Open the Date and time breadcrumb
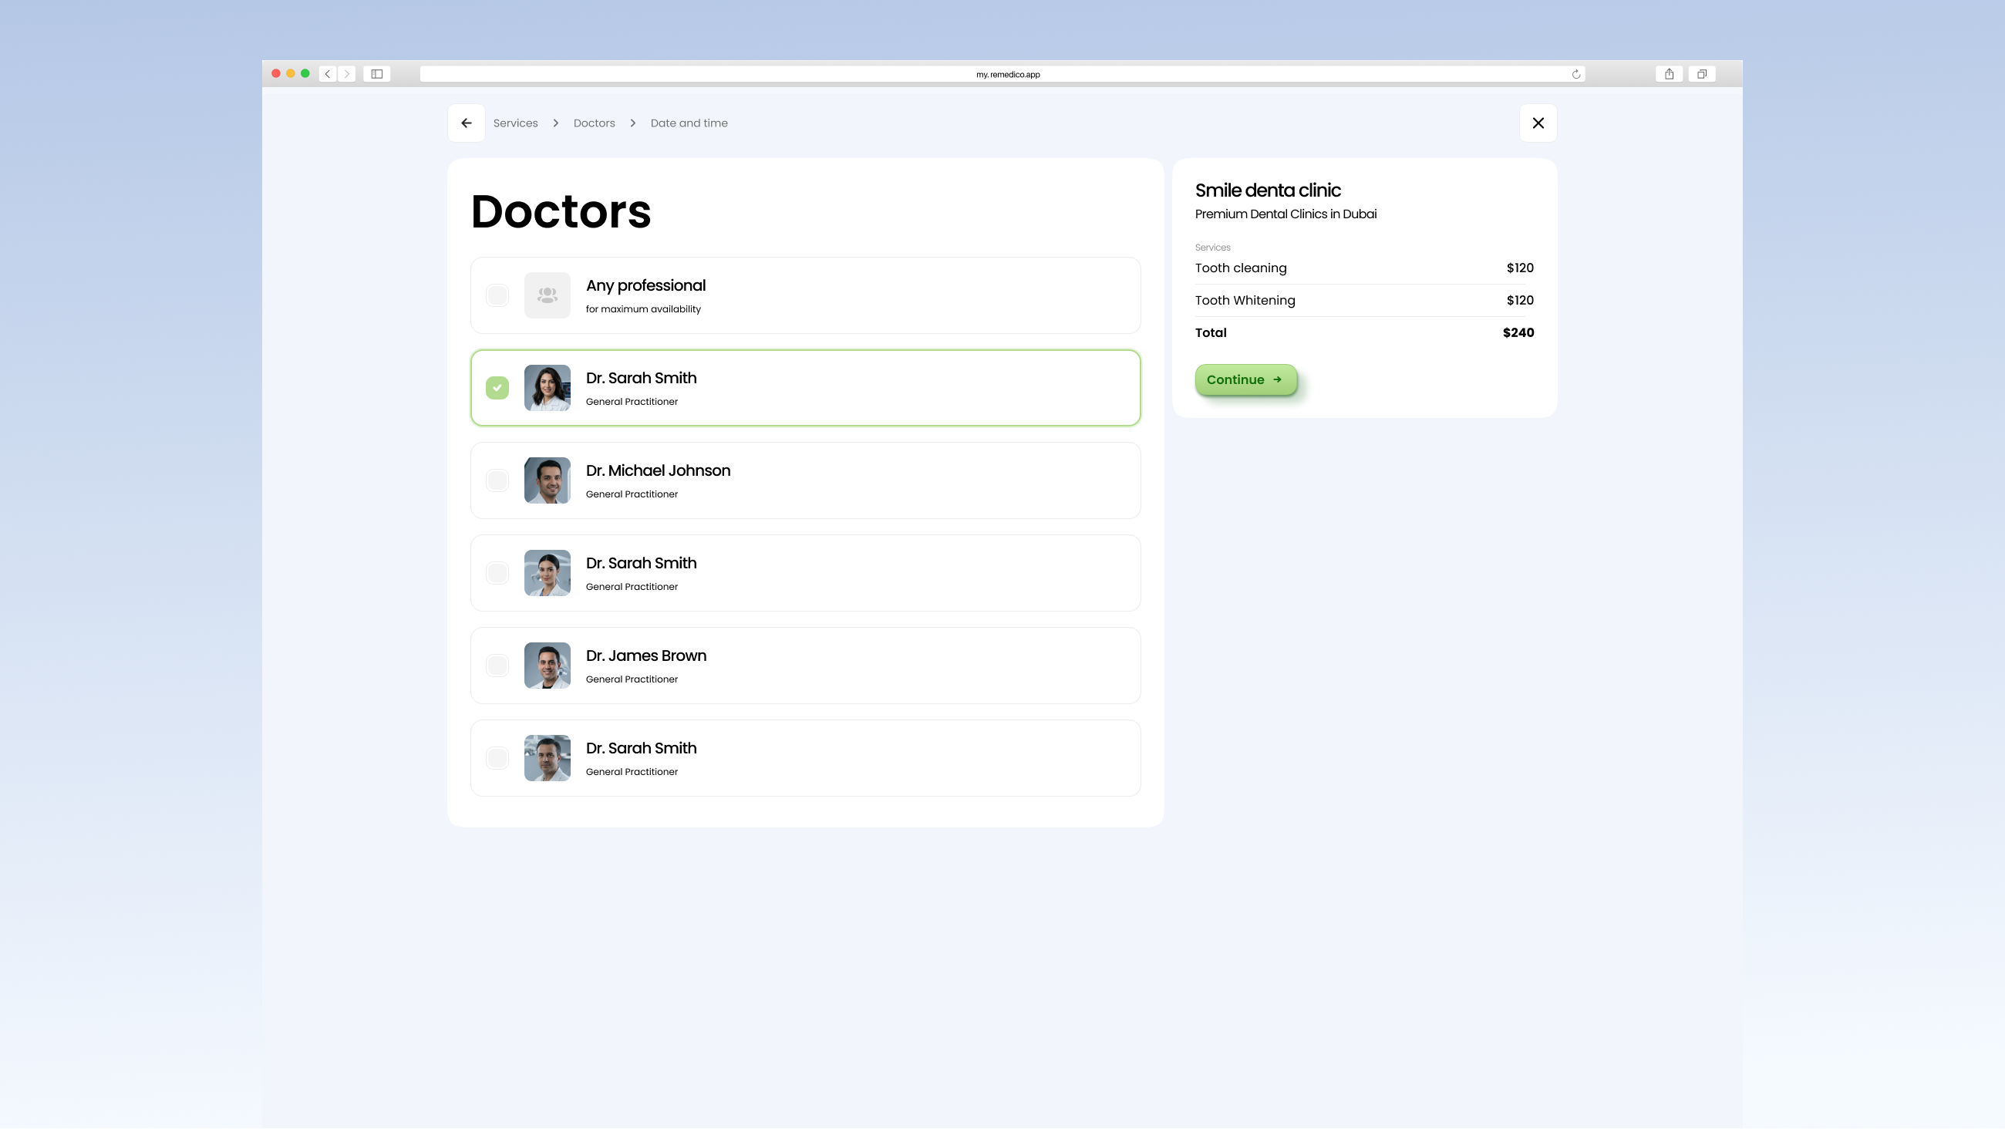 (x=689, y=123)
